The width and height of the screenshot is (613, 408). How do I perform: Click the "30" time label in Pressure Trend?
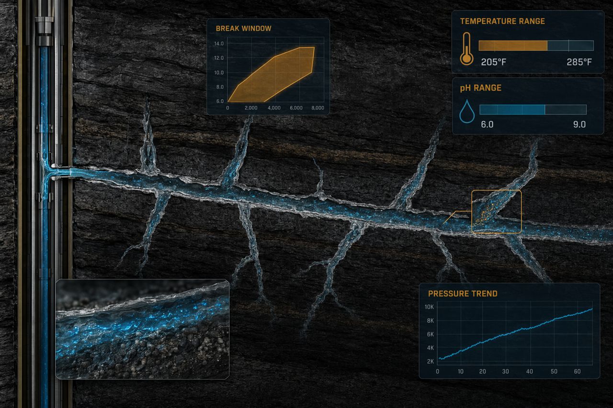point(506,372)
